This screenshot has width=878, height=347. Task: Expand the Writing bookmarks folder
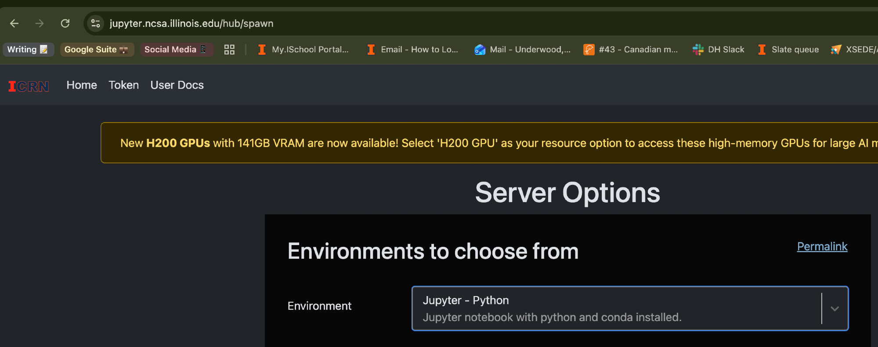coord(28,50)
